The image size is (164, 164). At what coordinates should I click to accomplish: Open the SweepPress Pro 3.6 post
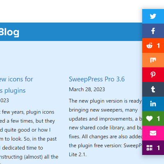(x=97, y=79)
